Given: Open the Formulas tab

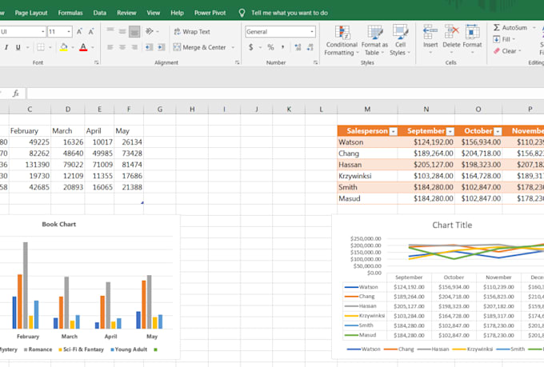Looking at the screenshot, I should [70, 13].
